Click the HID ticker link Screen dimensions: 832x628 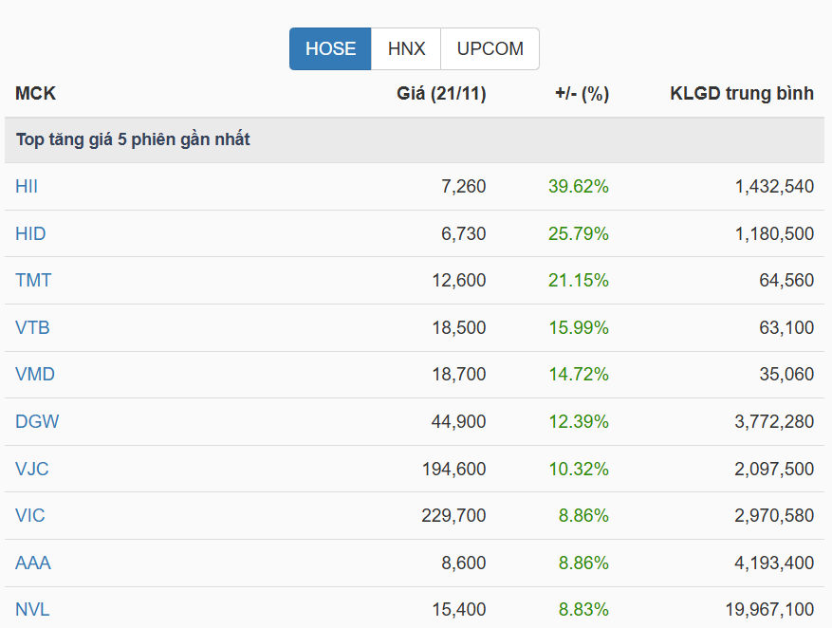[x=30, y=233]
